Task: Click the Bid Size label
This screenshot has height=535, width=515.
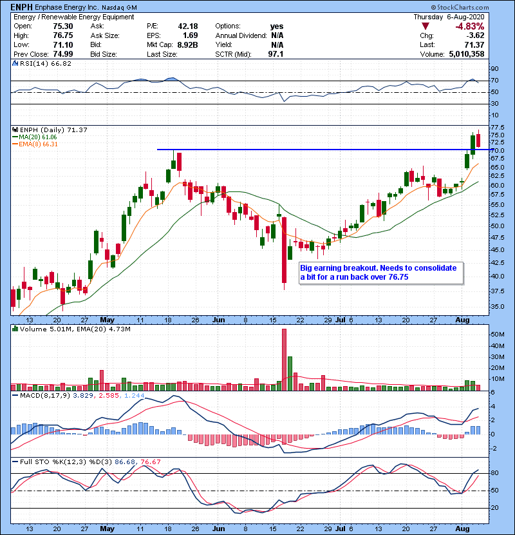Action: point(104,54)
